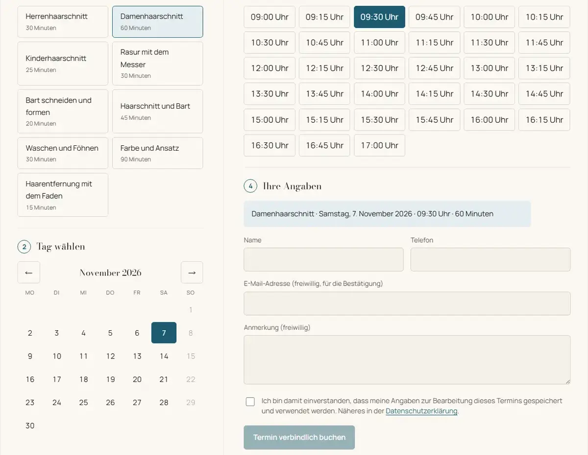Pick November 2 in the calendar
588x455 pixels.
[x=30, y=333]
